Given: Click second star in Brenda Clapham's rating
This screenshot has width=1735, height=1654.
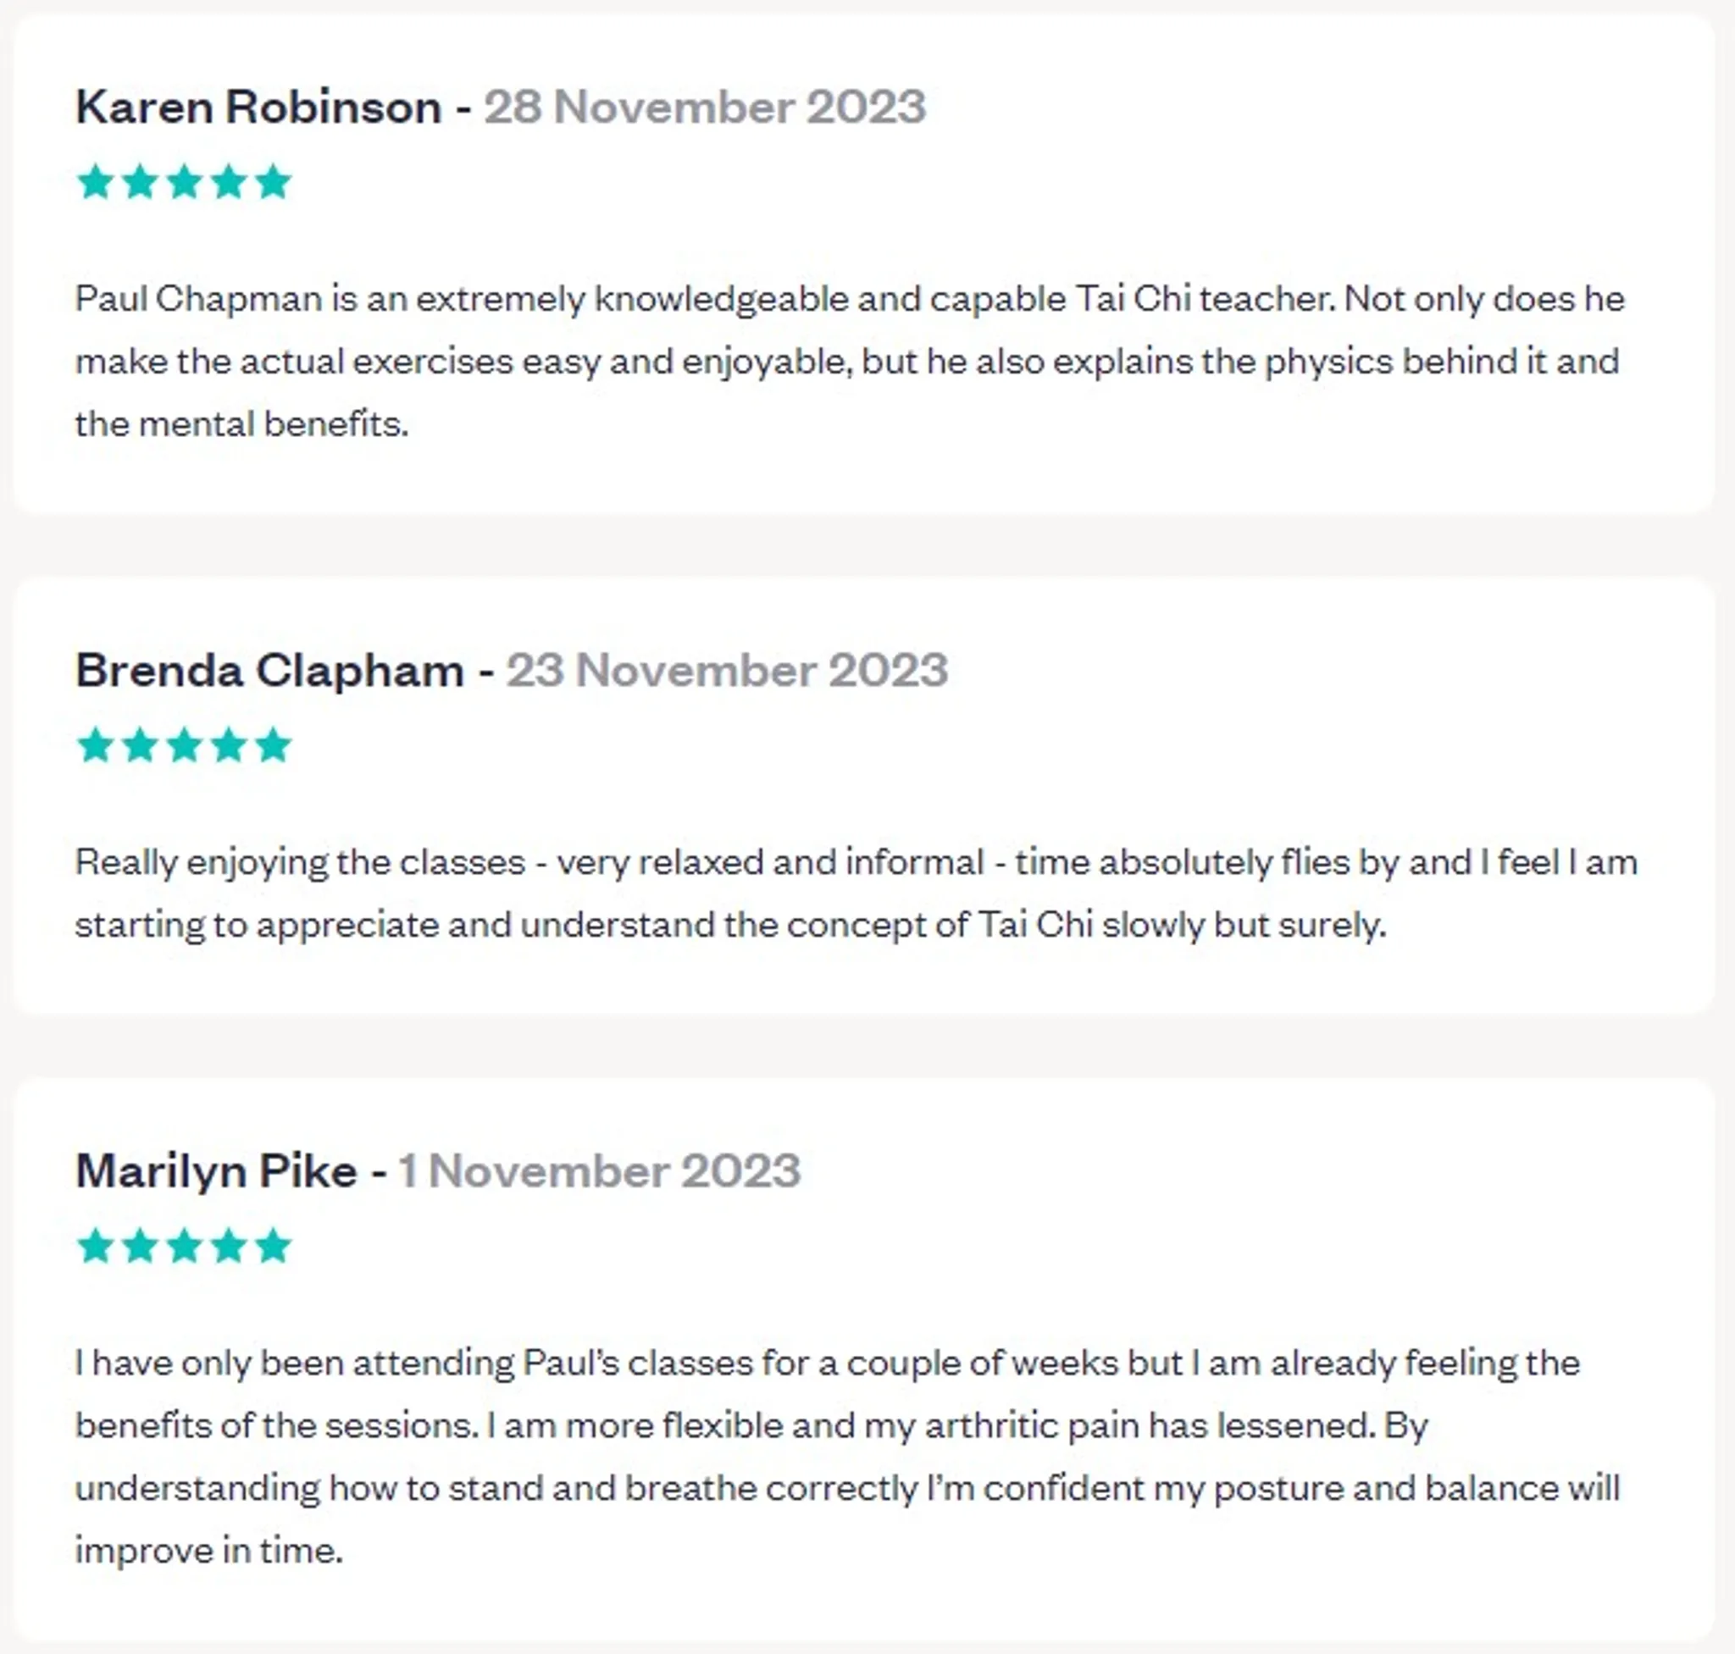Looking at the screenshot, I should pyautogui.click(x=141, y=746).
